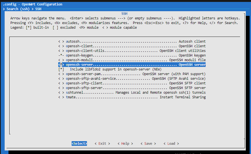251x154 pixels.
Task: Select the openssh-sftp-server row label
Action: point(84,88)
